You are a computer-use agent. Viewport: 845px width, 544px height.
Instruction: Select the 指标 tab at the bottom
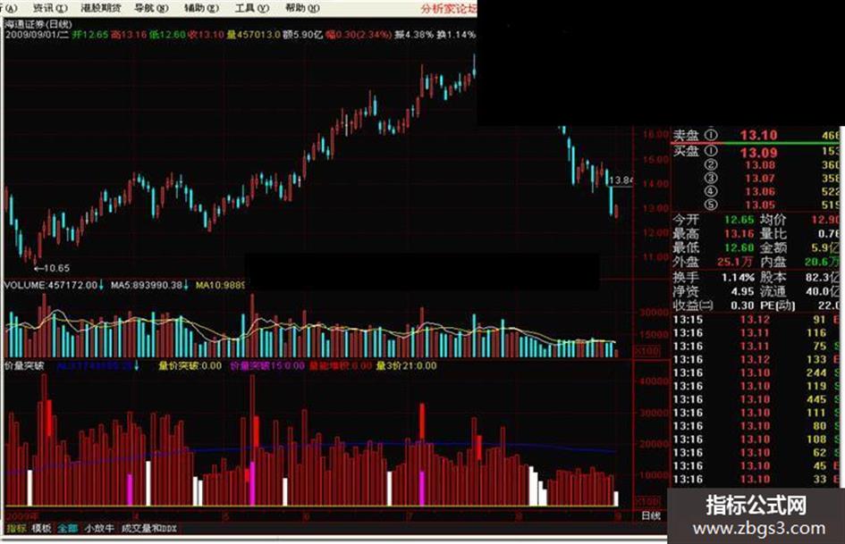click(x=16, y=529)
